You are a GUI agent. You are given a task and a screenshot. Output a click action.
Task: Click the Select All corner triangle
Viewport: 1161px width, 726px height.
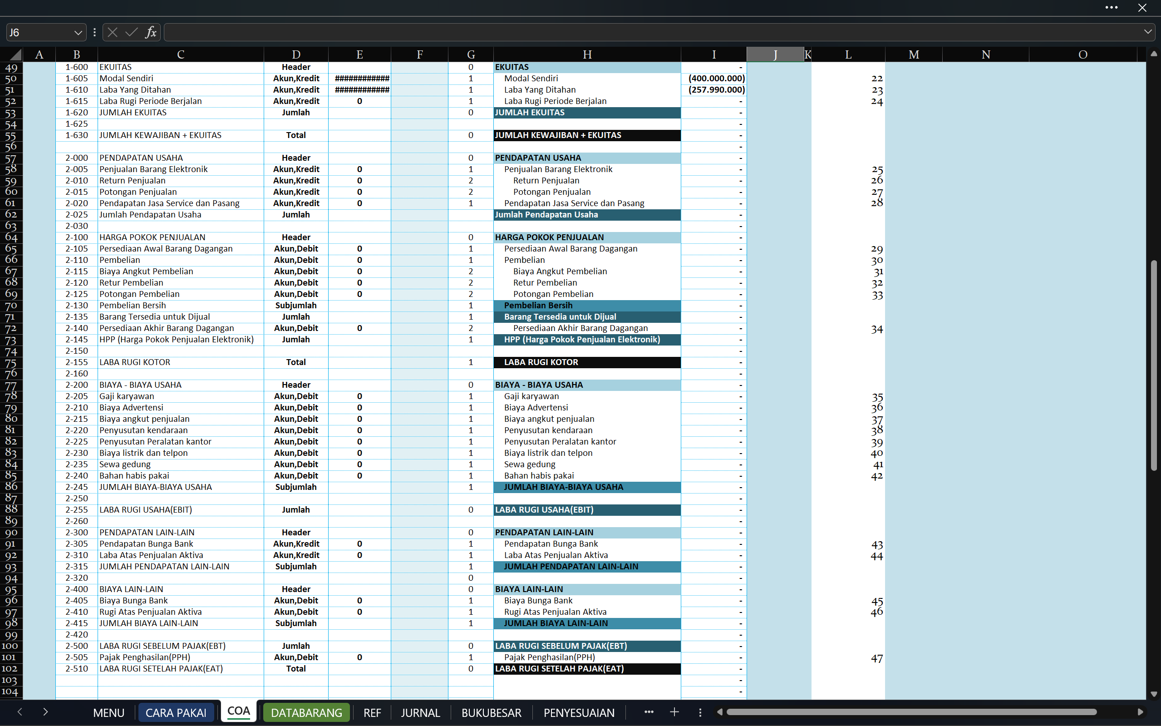point(15,54)
